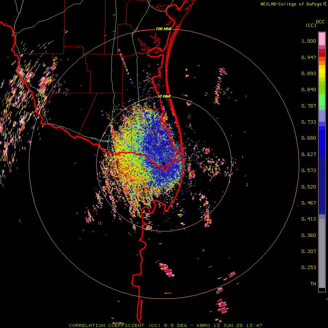Click the 50 NMI range ring label
328x328 pixels.
point(164,97)
